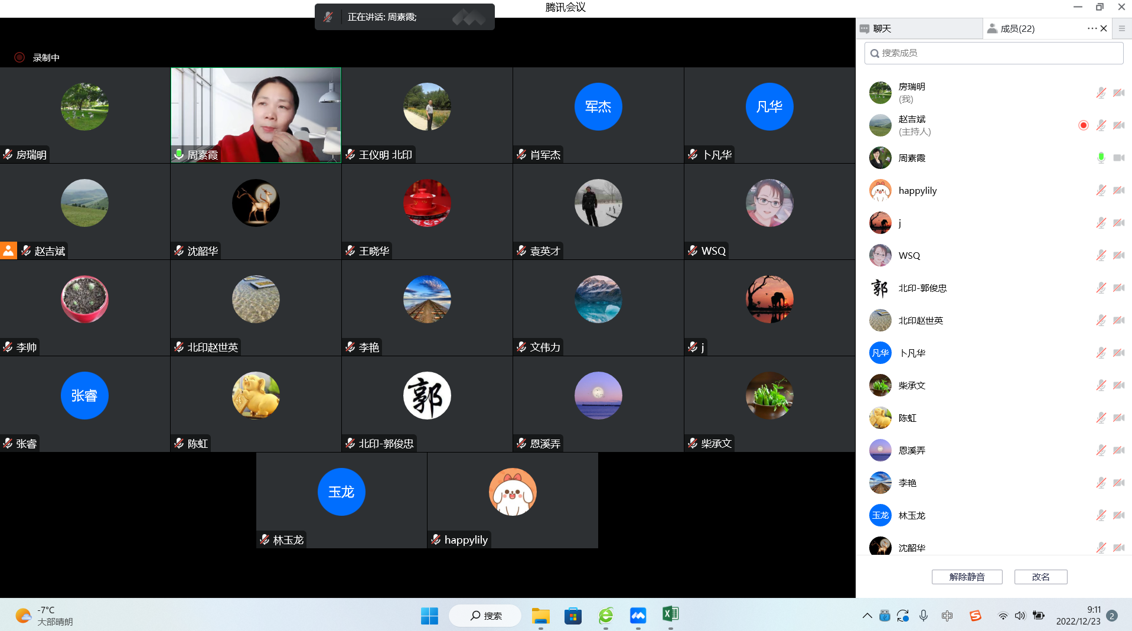
Task: Click camera icon for 周素霞 in member list
Action: [1118, 158]
